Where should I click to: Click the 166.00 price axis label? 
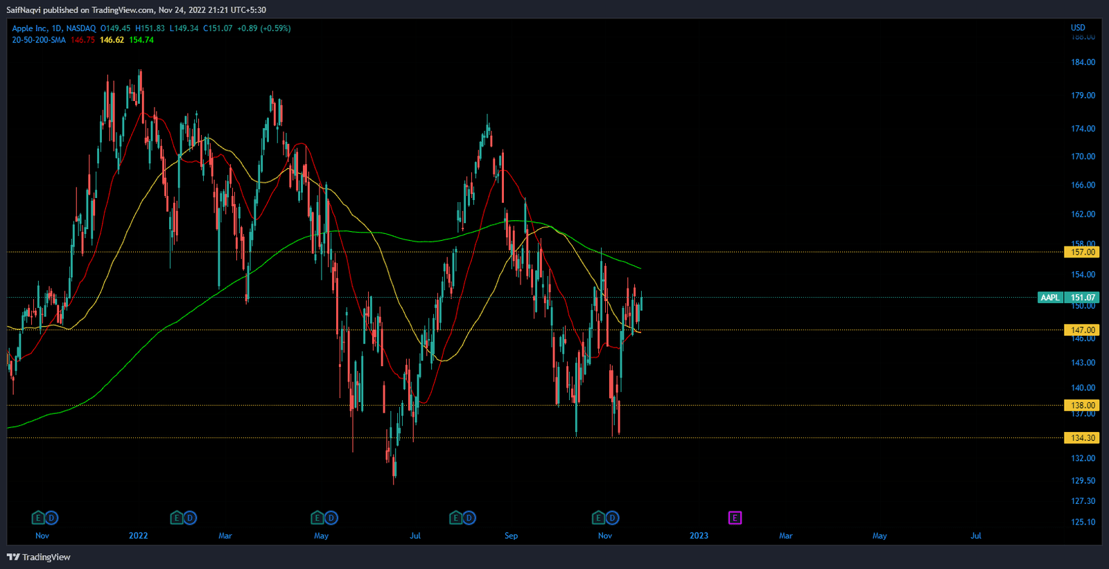click(1083, 185)
